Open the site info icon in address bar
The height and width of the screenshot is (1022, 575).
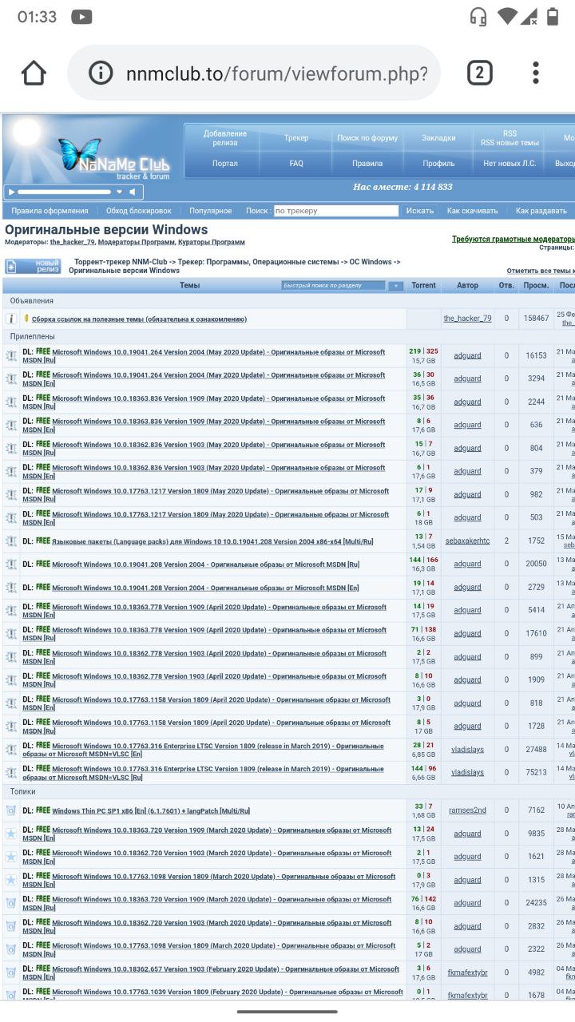coord(101,73)
